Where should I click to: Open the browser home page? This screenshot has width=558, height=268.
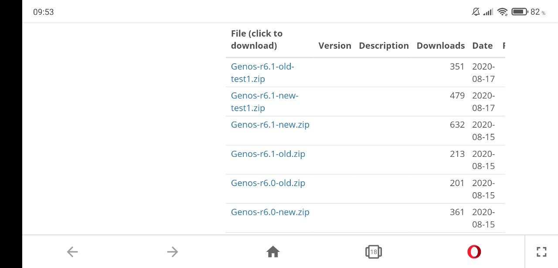coord(273,251)
